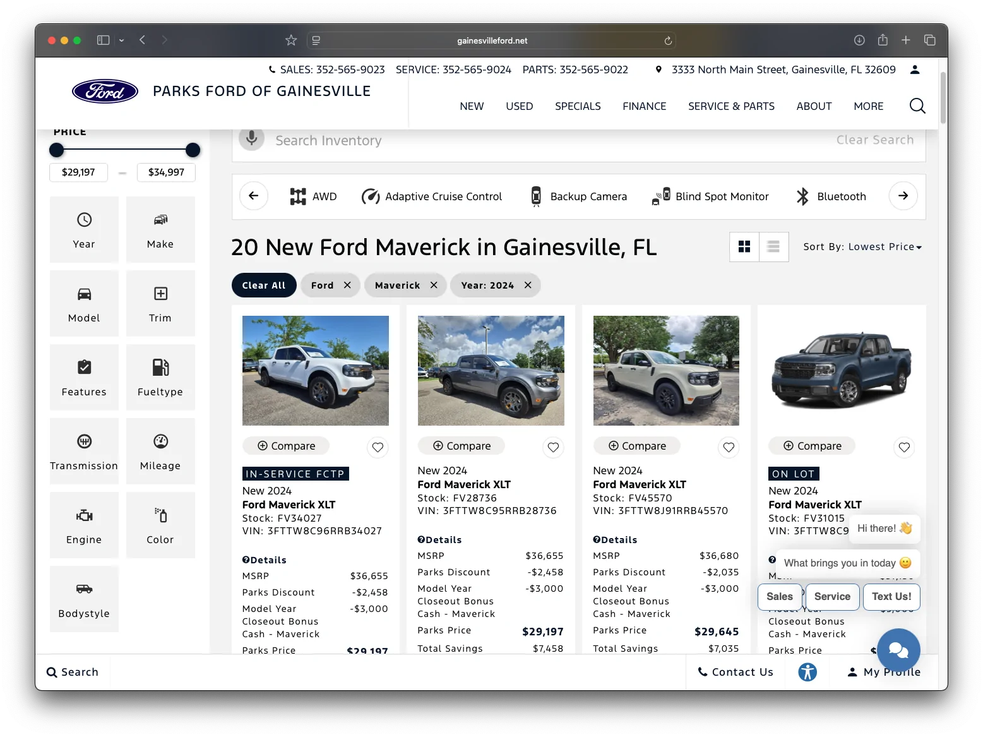The height and width of the screenshot is (737, 983).
Task: Switch to list view layout
Action: coord(773,247)
